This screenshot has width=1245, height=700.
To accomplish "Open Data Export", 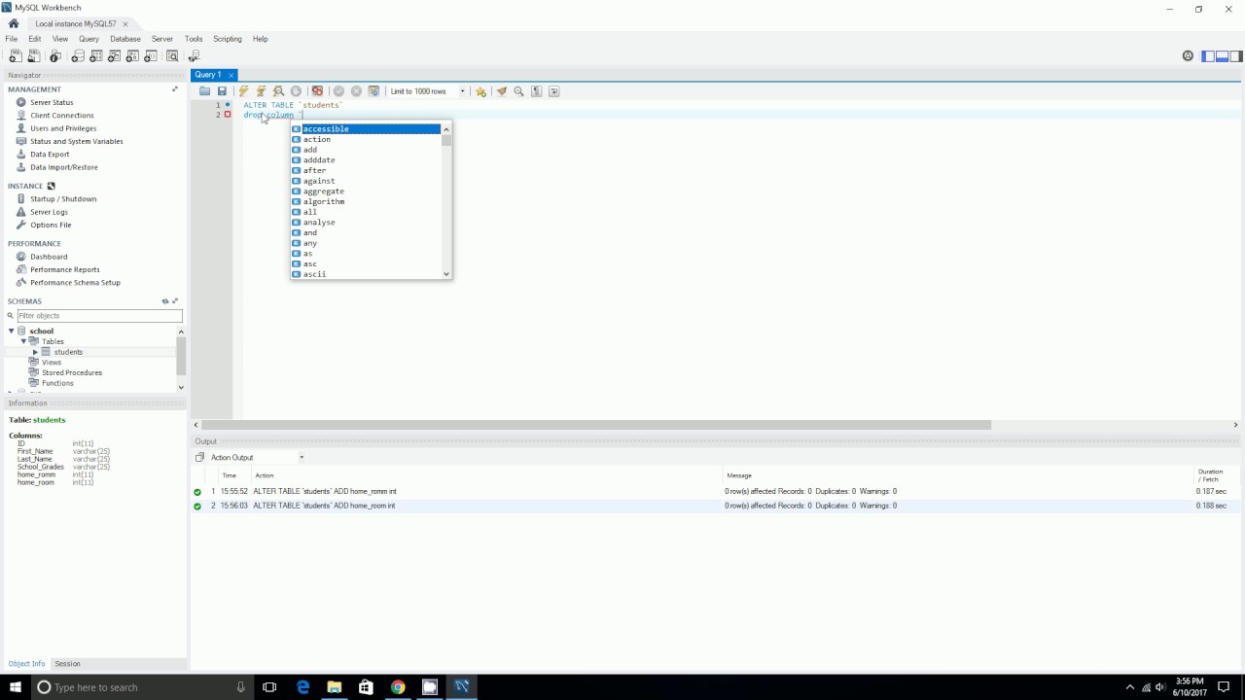I will point(50,155).
